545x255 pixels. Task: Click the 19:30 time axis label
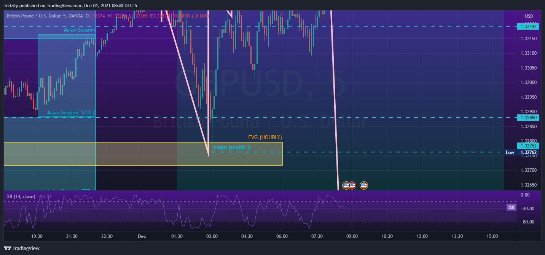coord(37,236)
